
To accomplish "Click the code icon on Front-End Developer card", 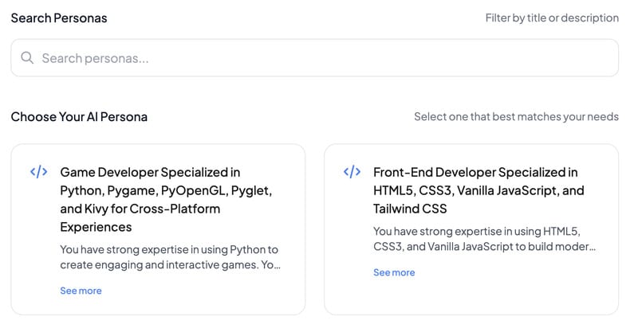I will tap(352, 172).
